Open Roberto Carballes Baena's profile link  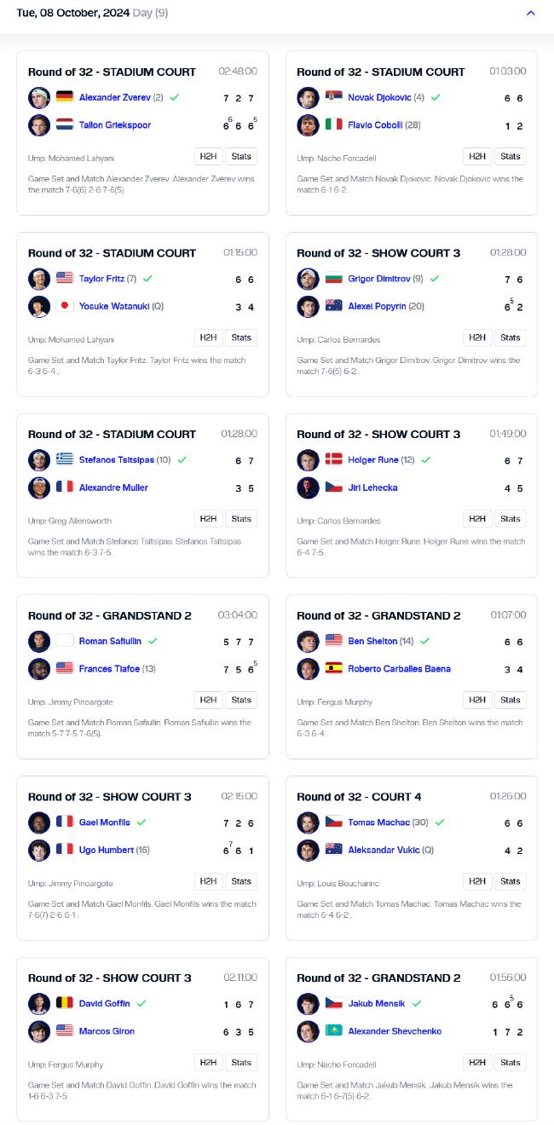click(x=399, y=669)
